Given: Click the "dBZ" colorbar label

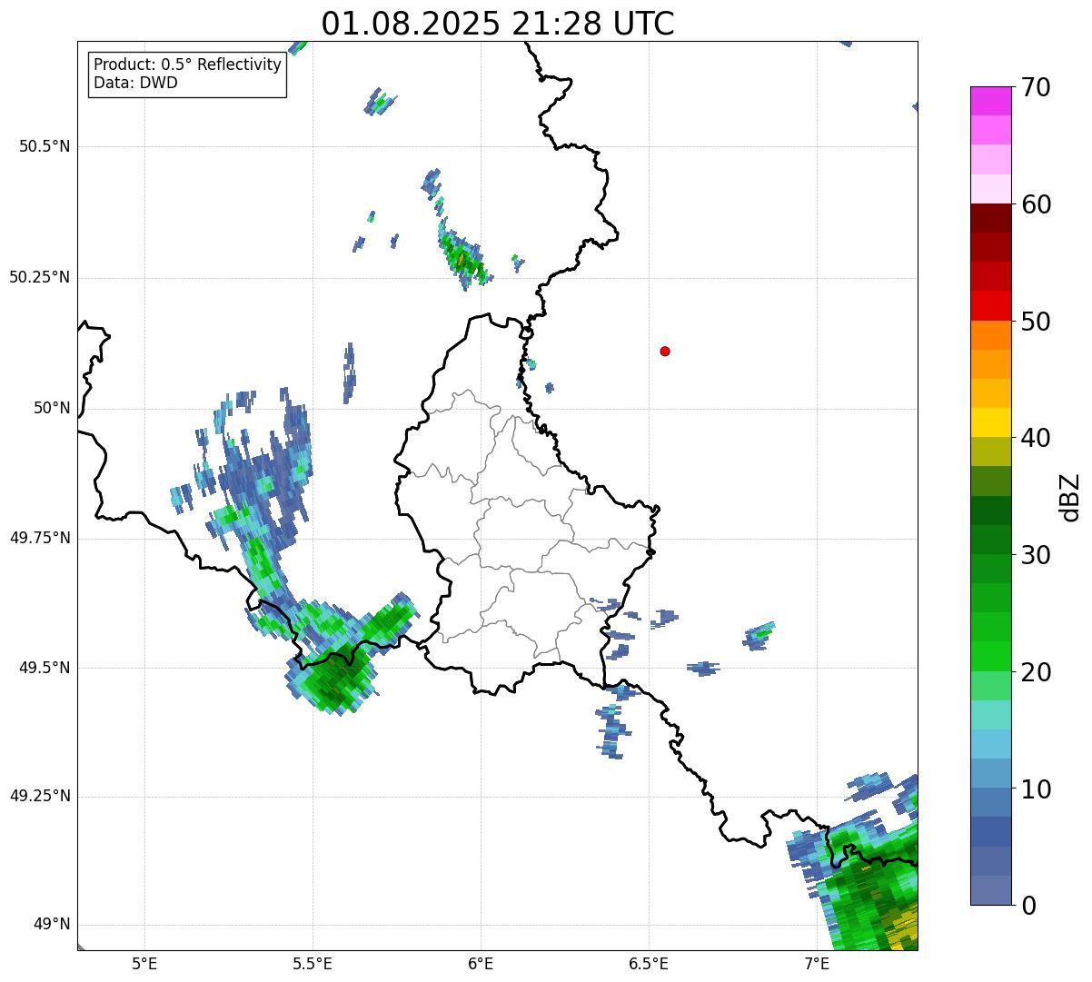Looking at the screenshot, I should [1070, 497].
